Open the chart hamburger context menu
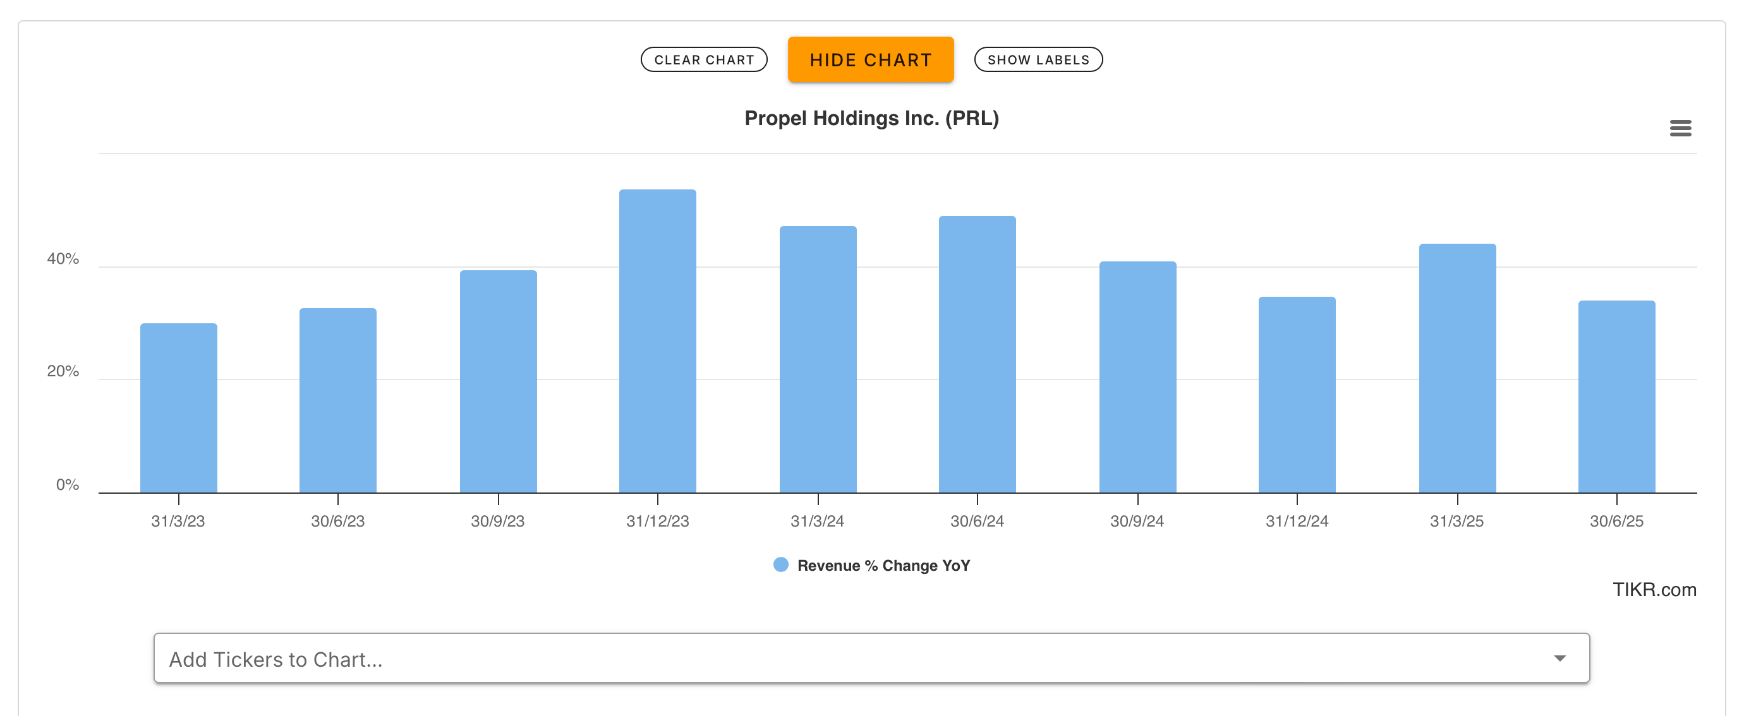This screenshot has width=1744, height=716. pos(1680,128)
